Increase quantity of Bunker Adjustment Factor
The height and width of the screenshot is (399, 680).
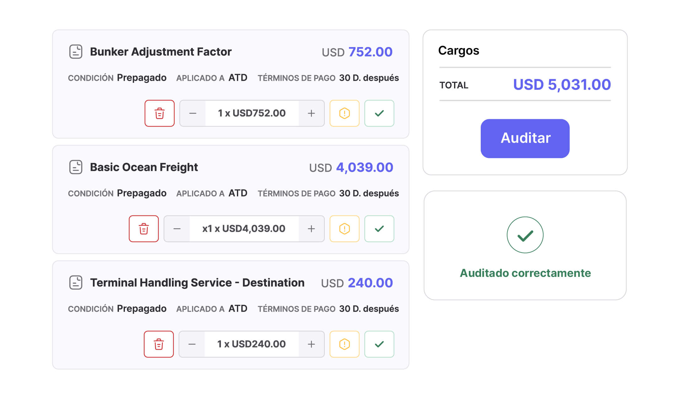pyautogui.click(x=311, y=113)
